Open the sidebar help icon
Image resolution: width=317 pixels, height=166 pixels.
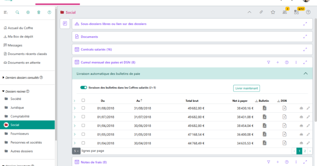(x=49, y=12)
